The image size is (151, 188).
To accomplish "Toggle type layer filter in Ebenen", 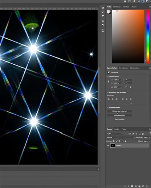I will coord(136,134).
